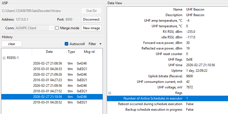Click the Msg-id column header
Screen dimensions: 228x114
tap(88, 52)
